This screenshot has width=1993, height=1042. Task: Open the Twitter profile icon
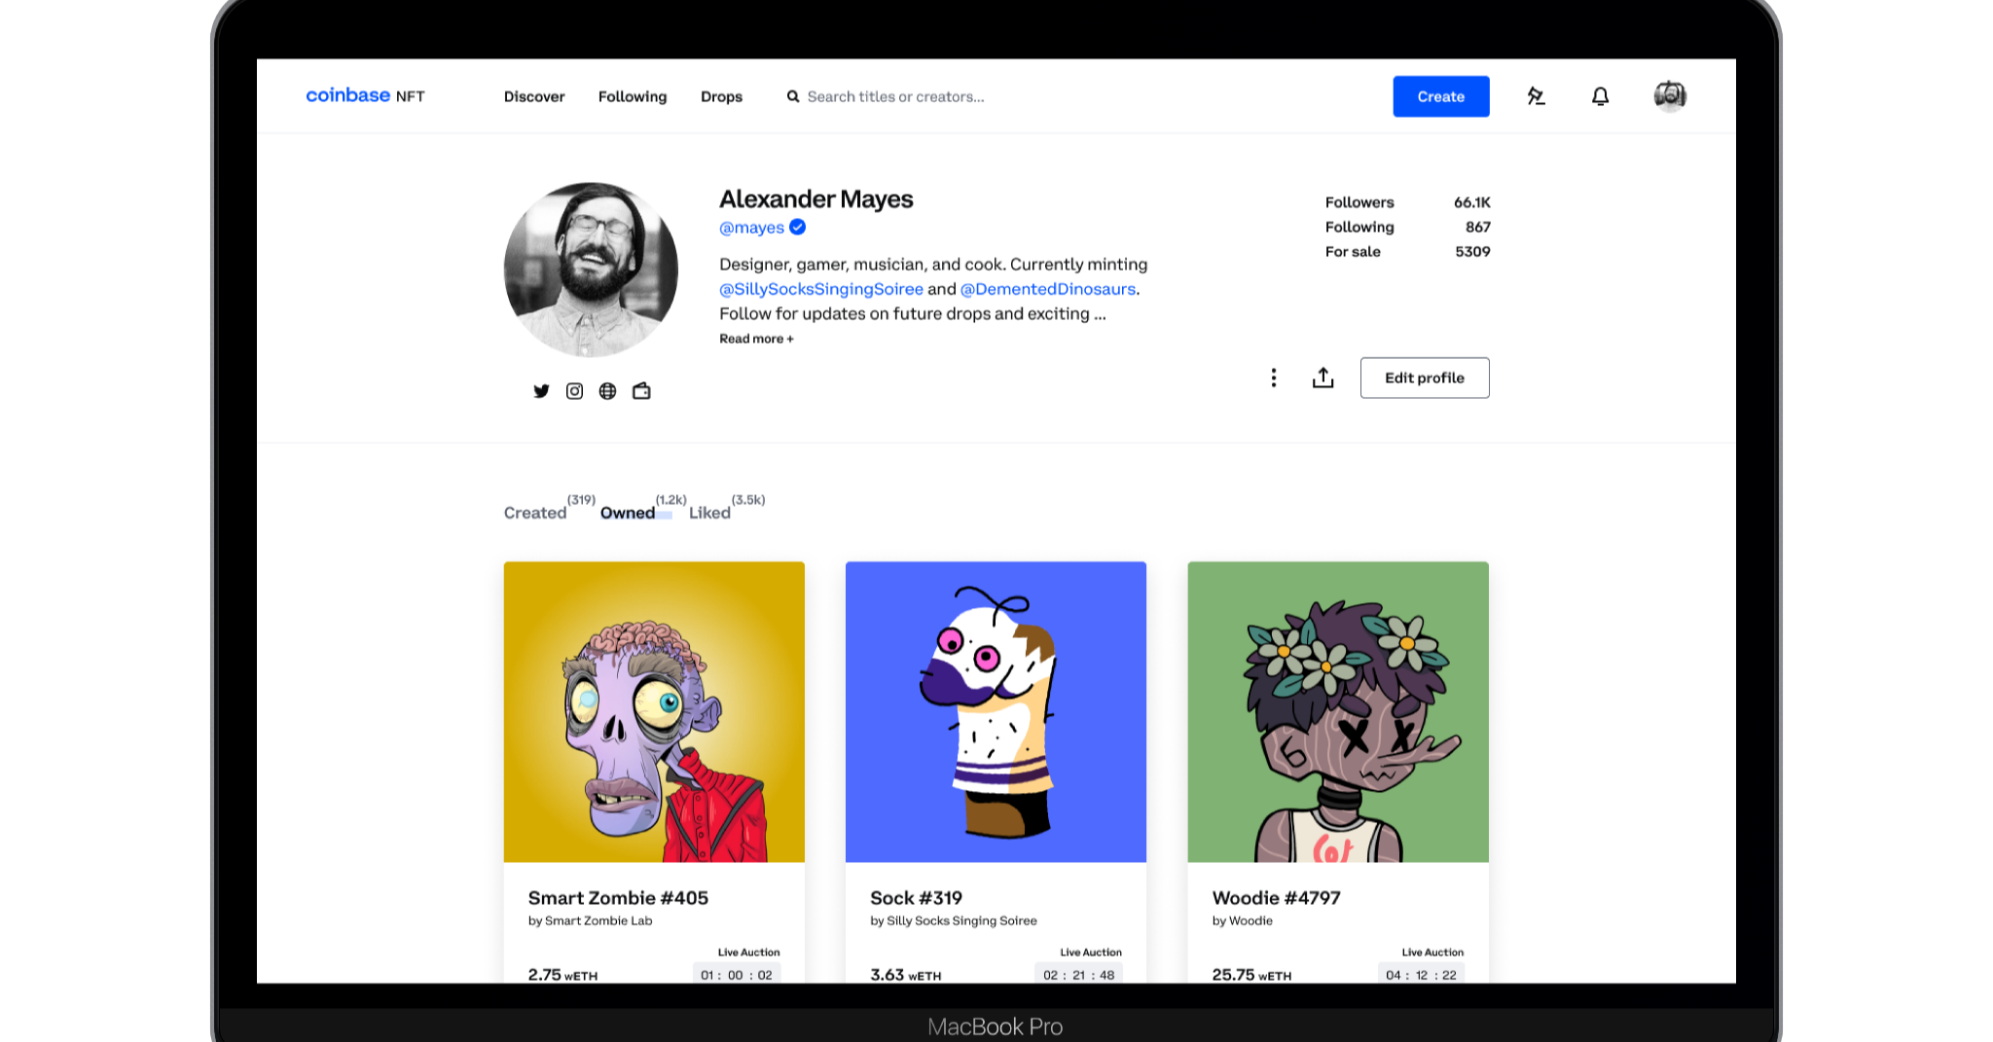pos(541,391)
